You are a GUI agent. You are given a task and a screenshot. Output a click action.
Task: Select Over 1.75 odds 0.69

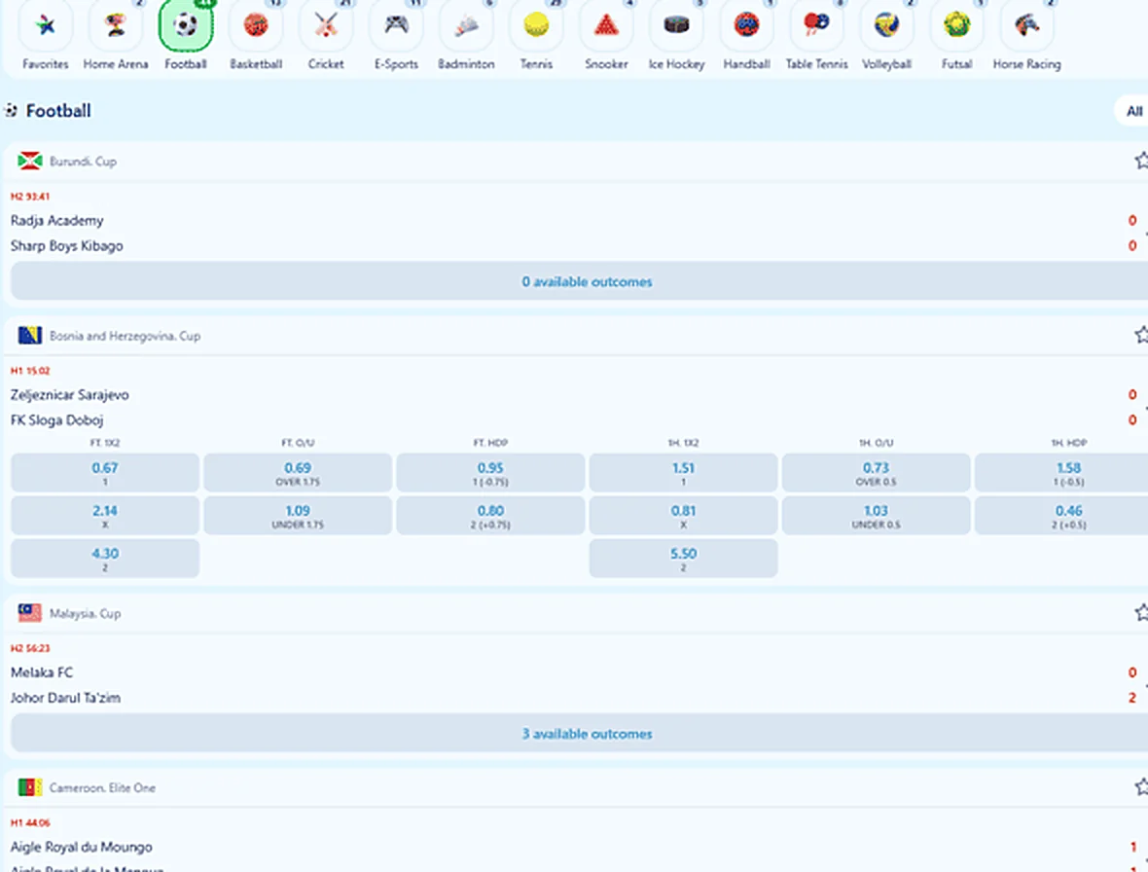click(x=298, y=473)
